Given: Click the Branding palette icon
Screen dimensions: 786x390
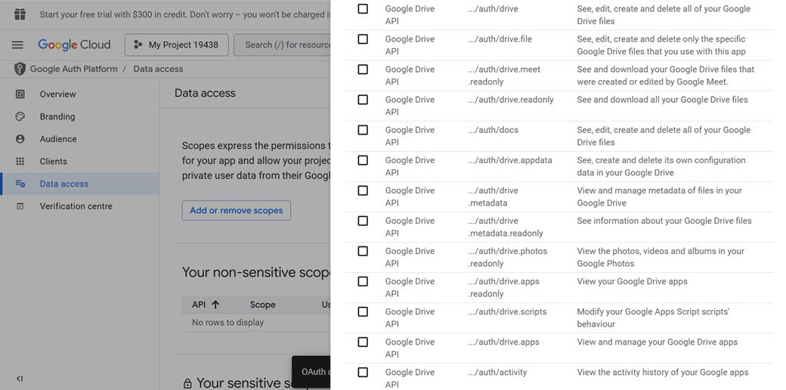Looking at the screenshot, I should [20, 116].
